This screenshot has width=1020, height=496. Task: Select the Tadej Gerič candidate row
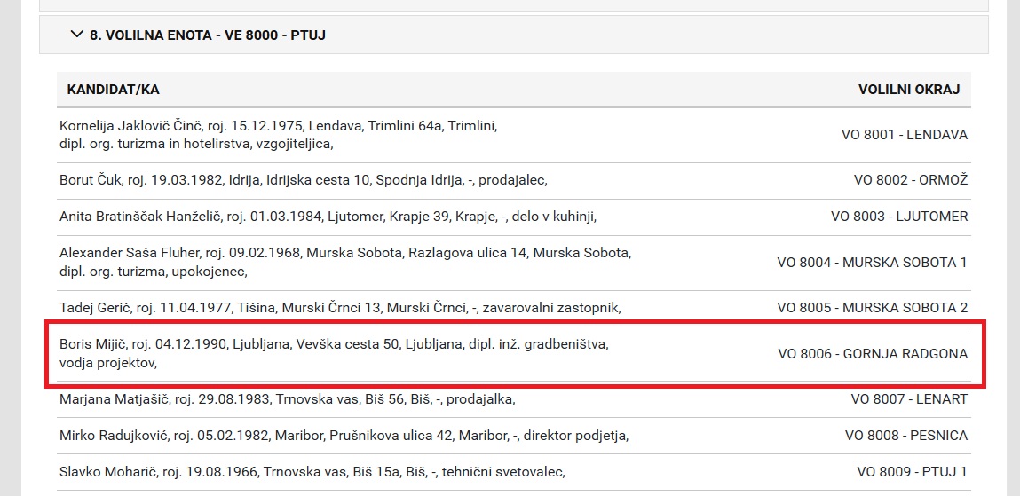(514, 308)
